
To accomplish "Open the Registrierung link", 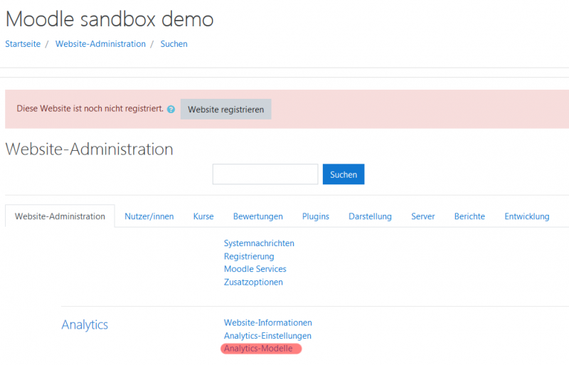I will (x=249, y=256).
